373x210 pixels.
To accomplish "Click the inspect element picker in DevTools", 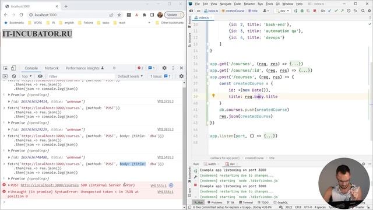I will pos(5,68).
